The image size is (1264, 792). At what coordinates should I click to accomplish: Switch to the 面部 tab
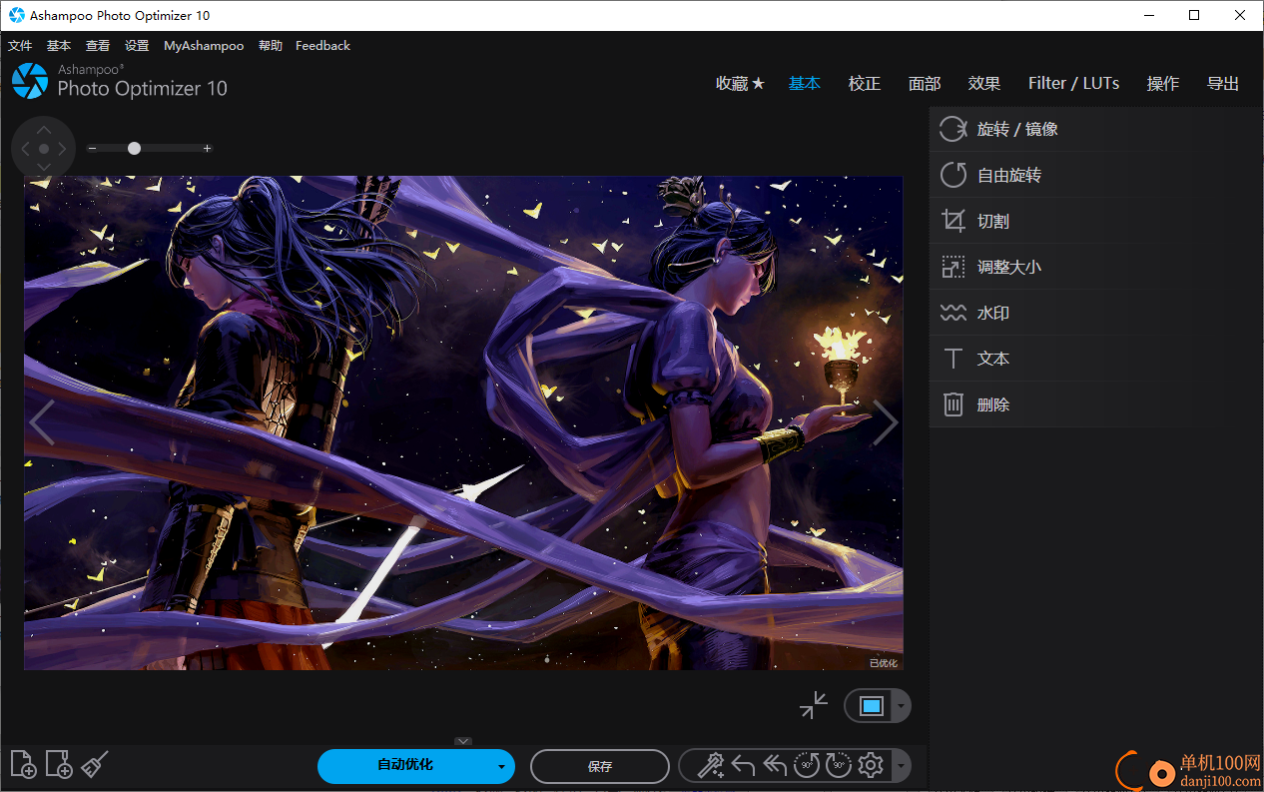point(925,84)
